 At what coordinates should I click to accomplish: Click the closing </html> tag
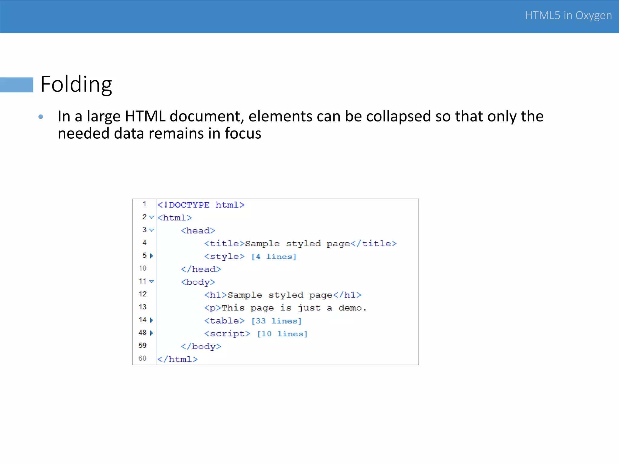click(177, 359)
